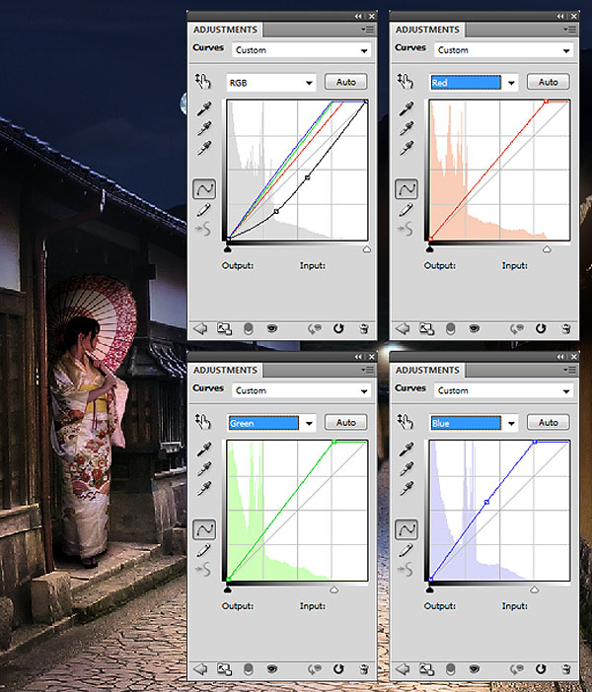Pick white point eyedropper in RGB panel

pos(204,148)
